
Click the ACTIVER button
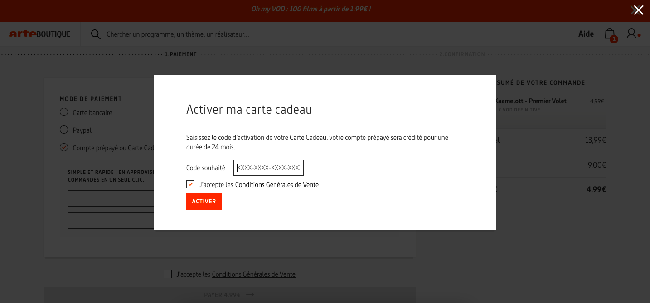[204, 202]
